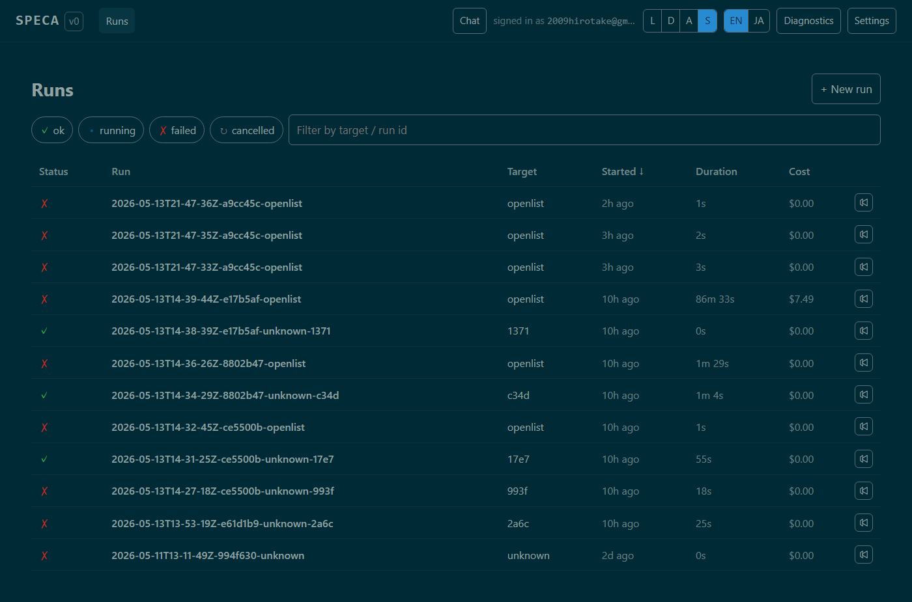
Task: Open run 2026-05-13T21-47-36Z-a9cc45c-openlist
Action: pos(207,204)
